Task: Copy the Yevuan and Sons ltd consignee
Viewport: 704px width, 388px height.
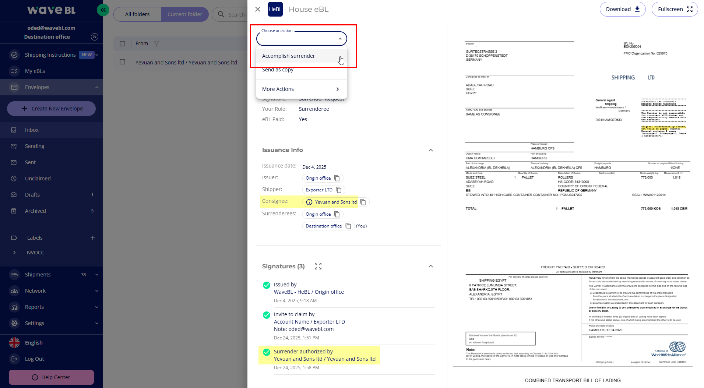Action: [x=363, y=202]
